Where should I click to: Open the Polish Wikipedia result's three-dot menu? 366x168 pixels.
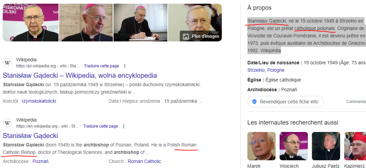(125, 66)
